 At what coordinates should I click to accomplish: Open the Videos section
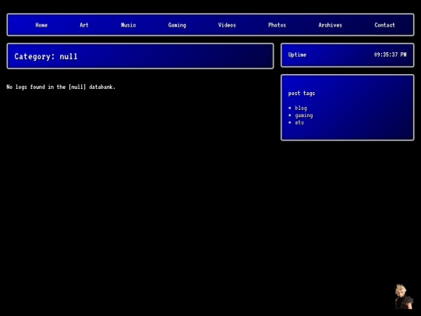tap(227, 25)
